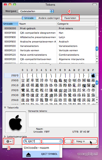
Task: Select the first glyph in row F900
Action: 23,81
